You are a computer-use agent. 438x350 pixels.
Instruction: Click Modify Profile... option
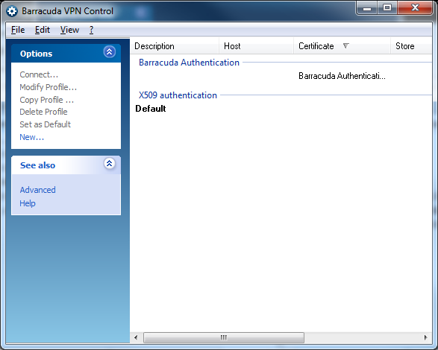click(48, 87)
